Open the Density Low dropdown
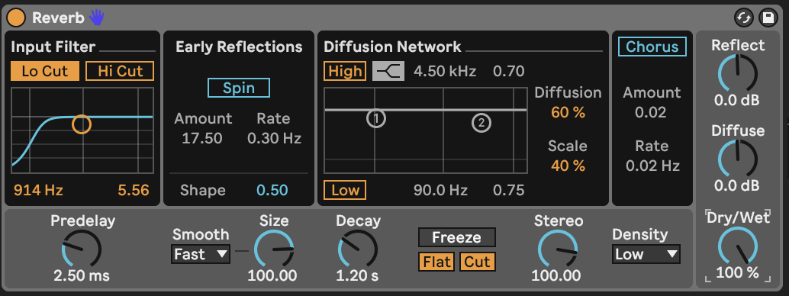Screen dimensions: 789x296 click(x=646, y=254)
